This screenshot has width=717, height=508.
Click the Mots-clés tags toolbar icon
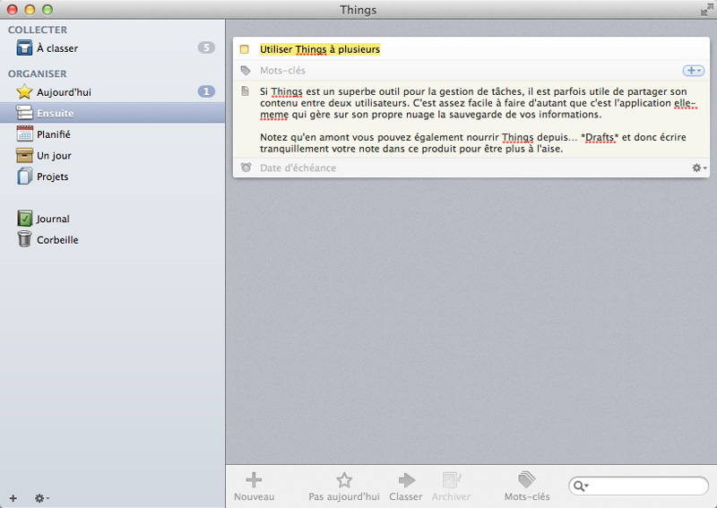pos(527,479)
